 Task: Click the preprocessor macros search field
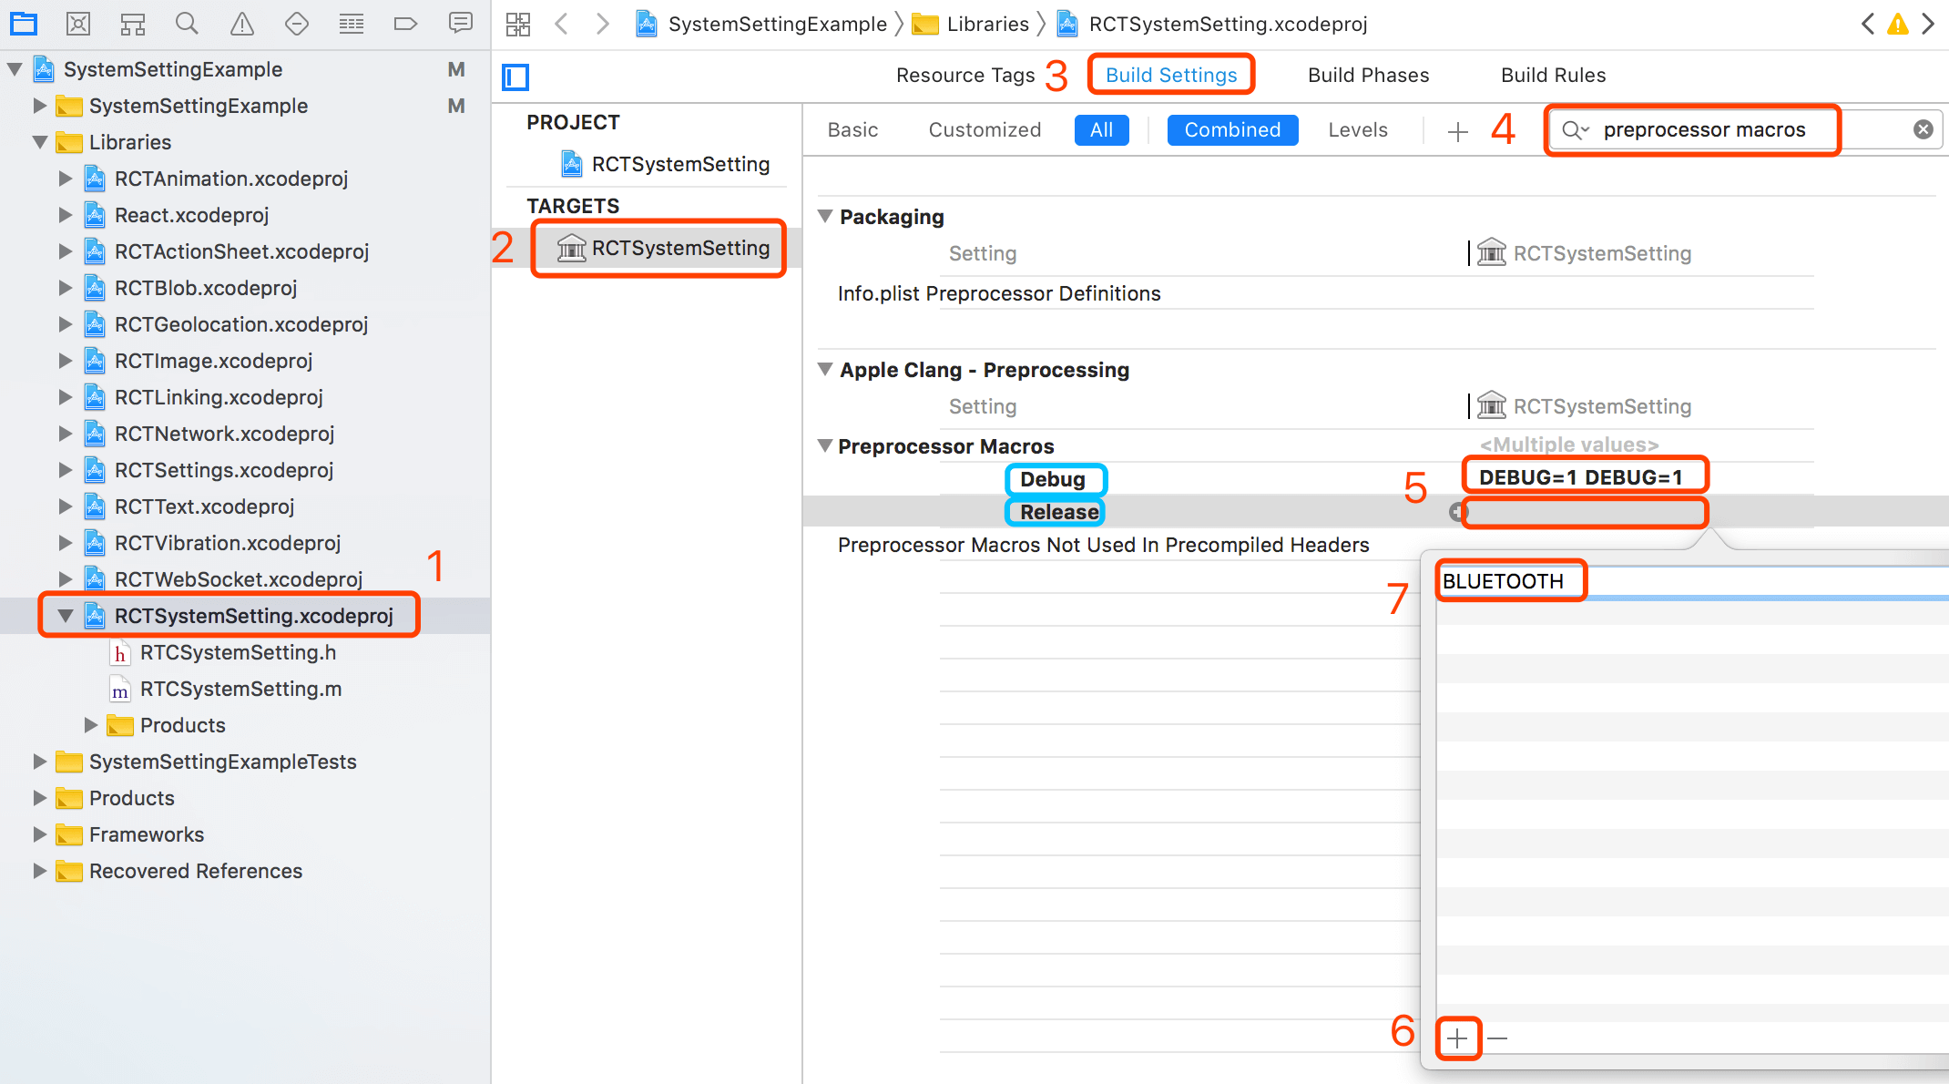(1747, 130)
